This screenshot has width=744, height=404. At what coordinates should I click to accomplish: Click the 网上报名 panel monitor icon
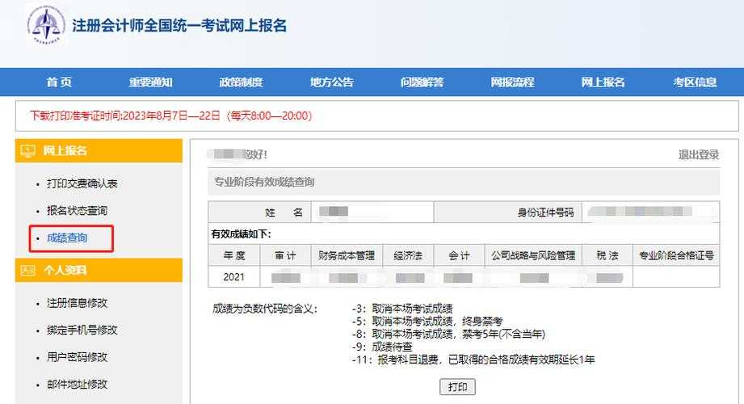(x=27, y=151)
